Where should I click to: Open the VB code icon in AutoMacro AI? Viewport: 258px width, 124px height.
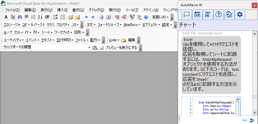click(197, 15)
